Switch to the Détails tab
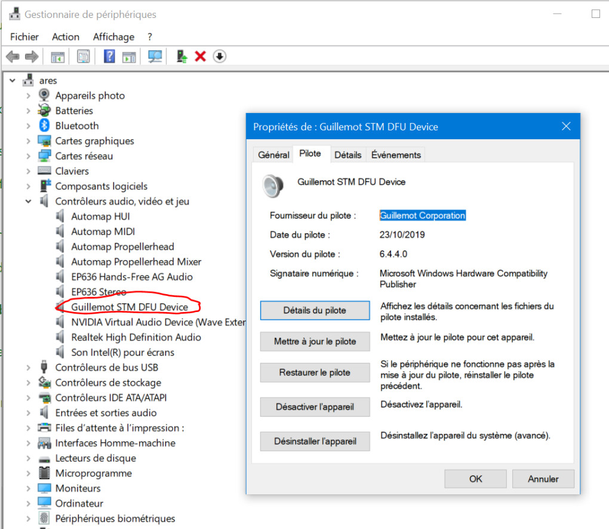 click(x=347, y=155)
